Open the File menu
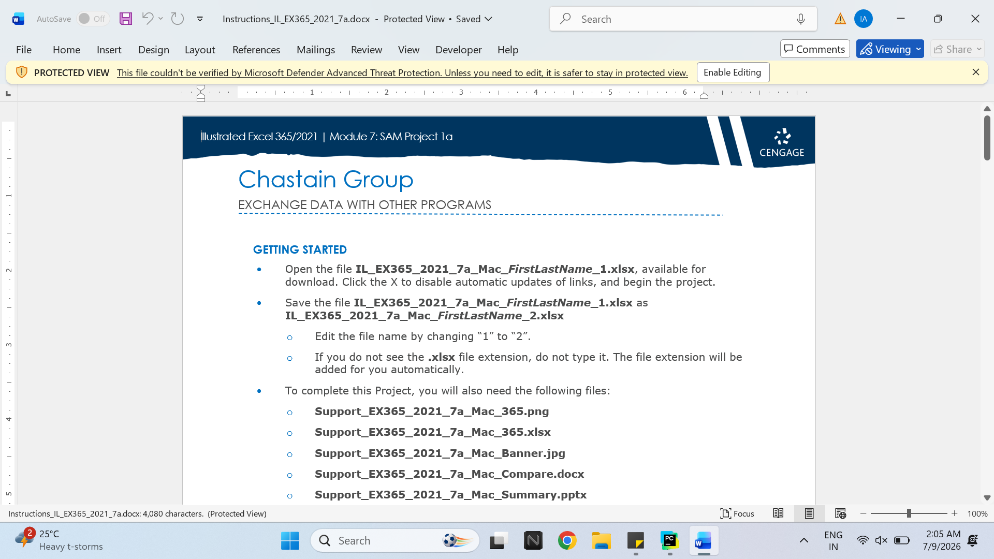 (x=24, y=50)
